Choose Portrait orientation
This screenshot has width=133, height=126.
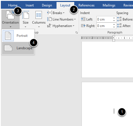coord(18,36)
